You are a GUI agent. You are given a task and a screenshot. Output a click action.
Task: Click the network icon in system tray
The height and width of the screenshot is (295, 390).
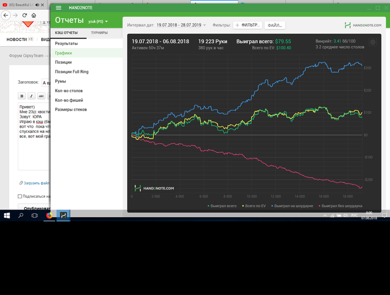(332, 216)
